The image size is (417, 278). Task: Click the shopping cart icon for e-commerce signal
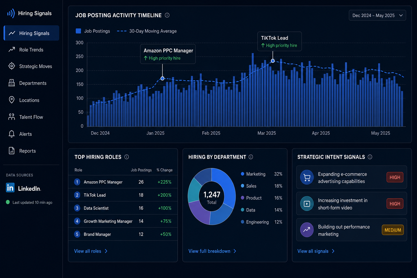pyautogui.click(x=307, y=177)
